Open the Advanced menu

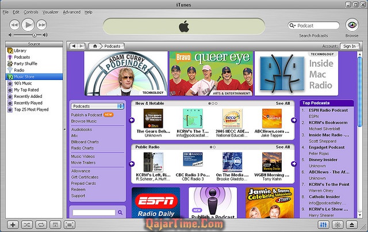point(71,12)
